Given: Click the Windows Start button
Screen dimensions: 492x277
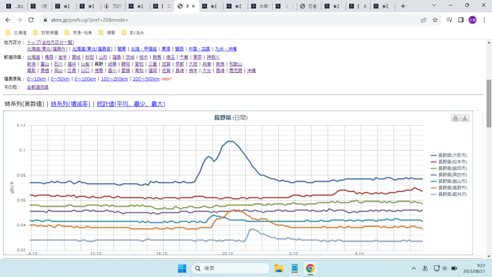Looking at the screenshot, I should 182,268.
